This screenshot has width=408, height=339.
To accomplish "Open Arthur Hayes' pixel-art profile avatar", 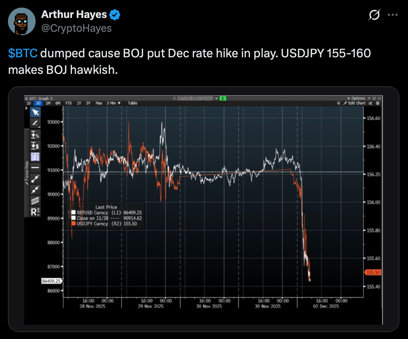I will pos(21,21).
